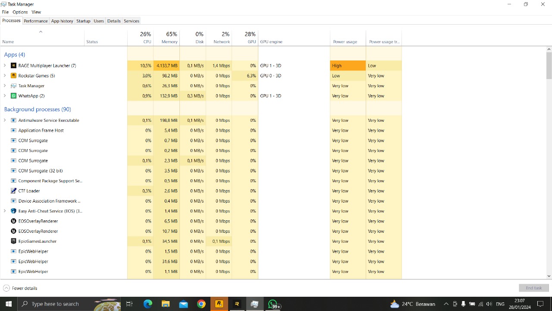
Task: Switch to RAGE Multiplayer in the taskbar
Action: [x=237, y=304]
